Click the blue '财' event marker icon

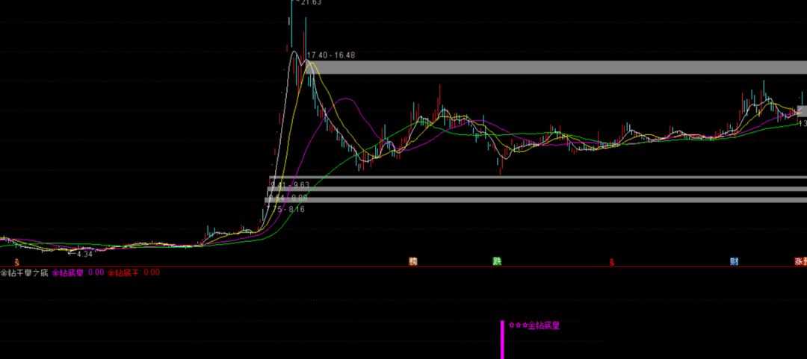click(735, 261)
